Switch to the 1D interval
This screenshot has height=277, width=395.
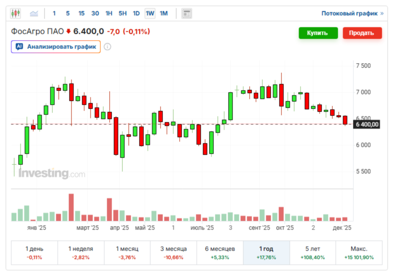click(x=136, y=13)
